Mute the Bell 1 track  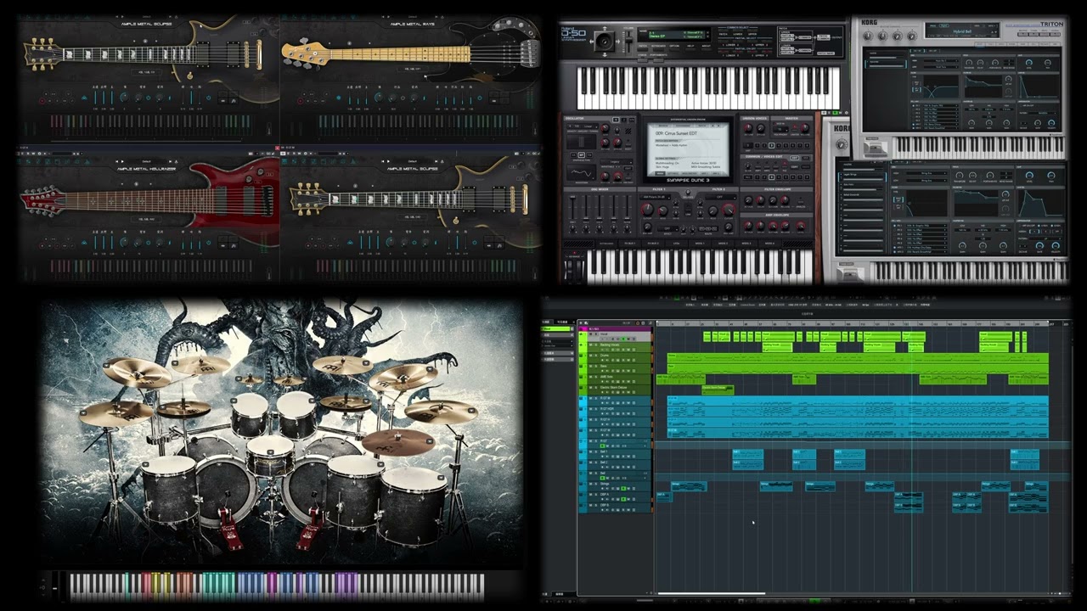point(590,451)
